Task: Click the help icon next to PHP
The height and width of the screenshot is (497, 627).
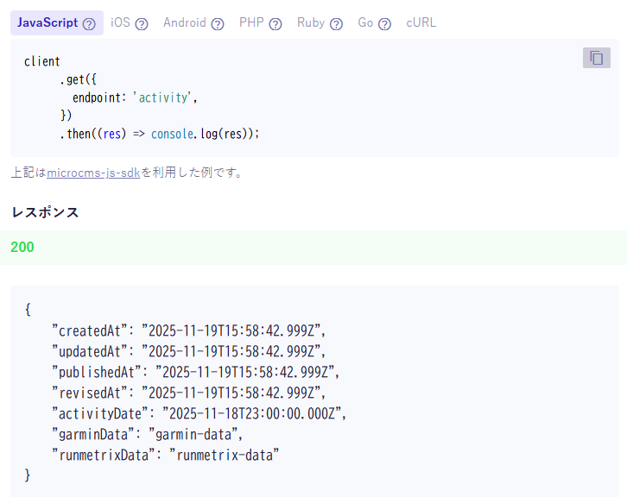Action: 275,24
